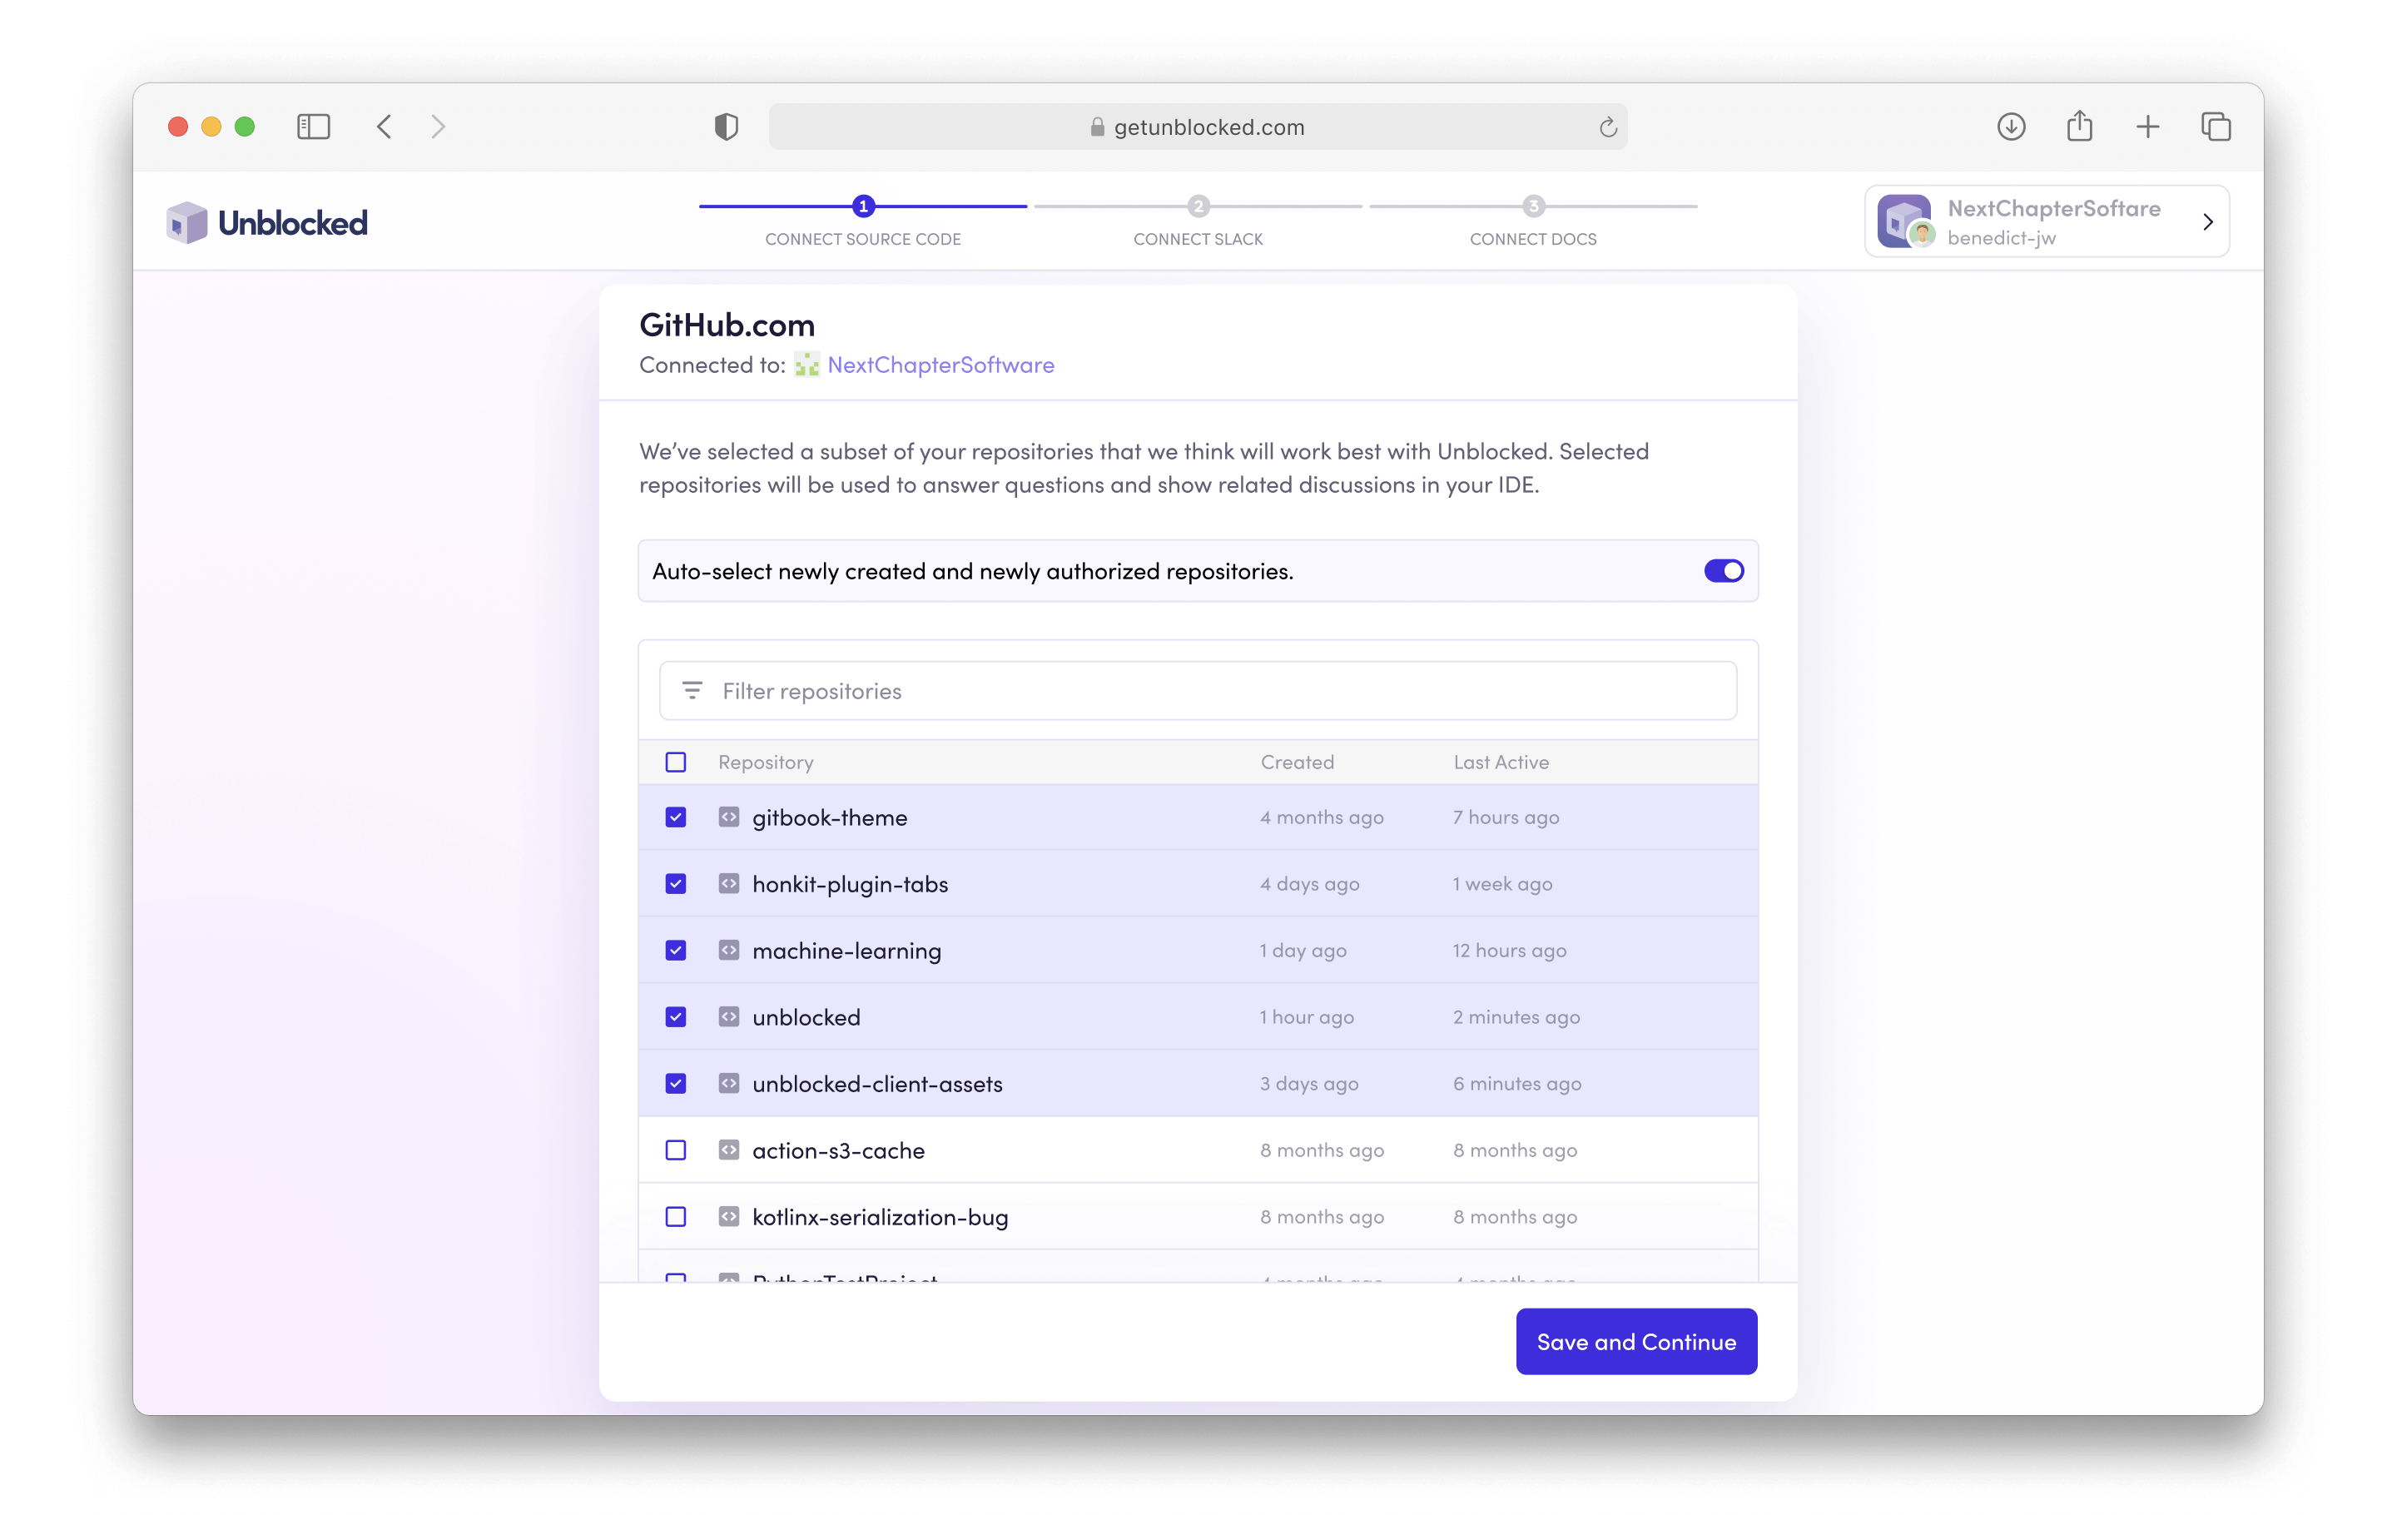Click step 2 progress marker

[1198, 206]
